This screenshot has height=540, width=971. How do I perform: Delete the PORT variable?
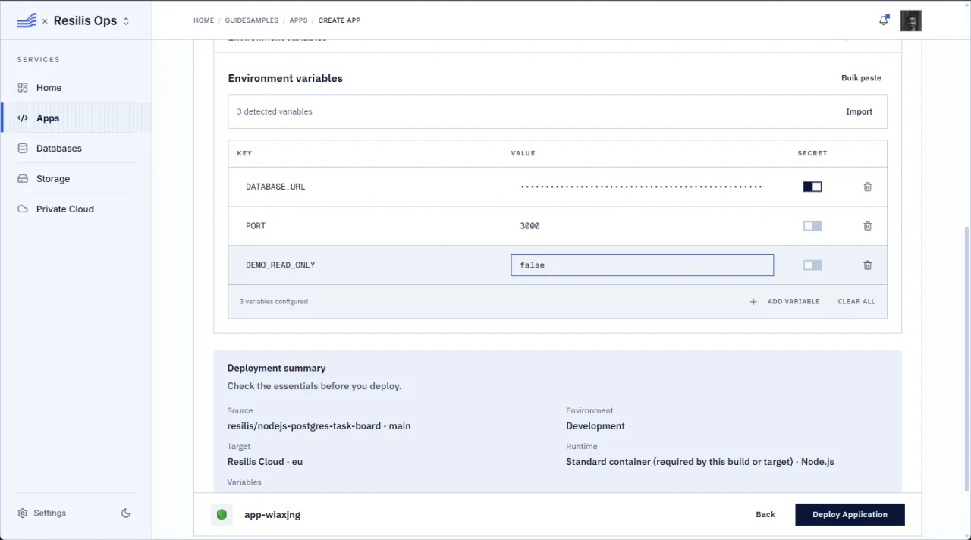click(x=868, y=226)
